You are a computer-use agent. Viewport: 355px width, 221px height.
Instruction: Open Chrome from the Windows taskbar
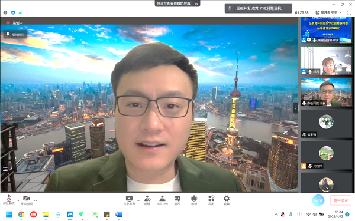21,215
